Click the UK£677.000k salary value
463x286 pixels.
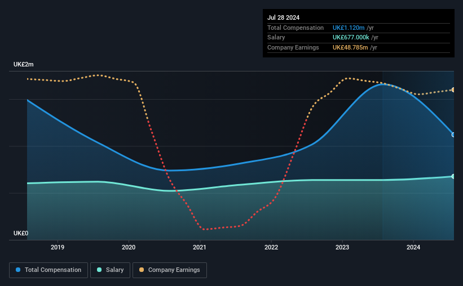[351, 38]
